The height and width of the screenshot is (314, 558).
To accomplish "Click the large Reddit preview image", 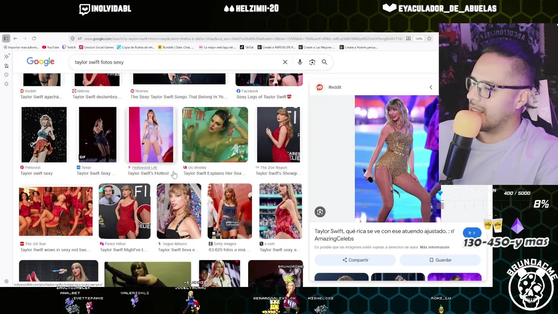I will (396, 159).
